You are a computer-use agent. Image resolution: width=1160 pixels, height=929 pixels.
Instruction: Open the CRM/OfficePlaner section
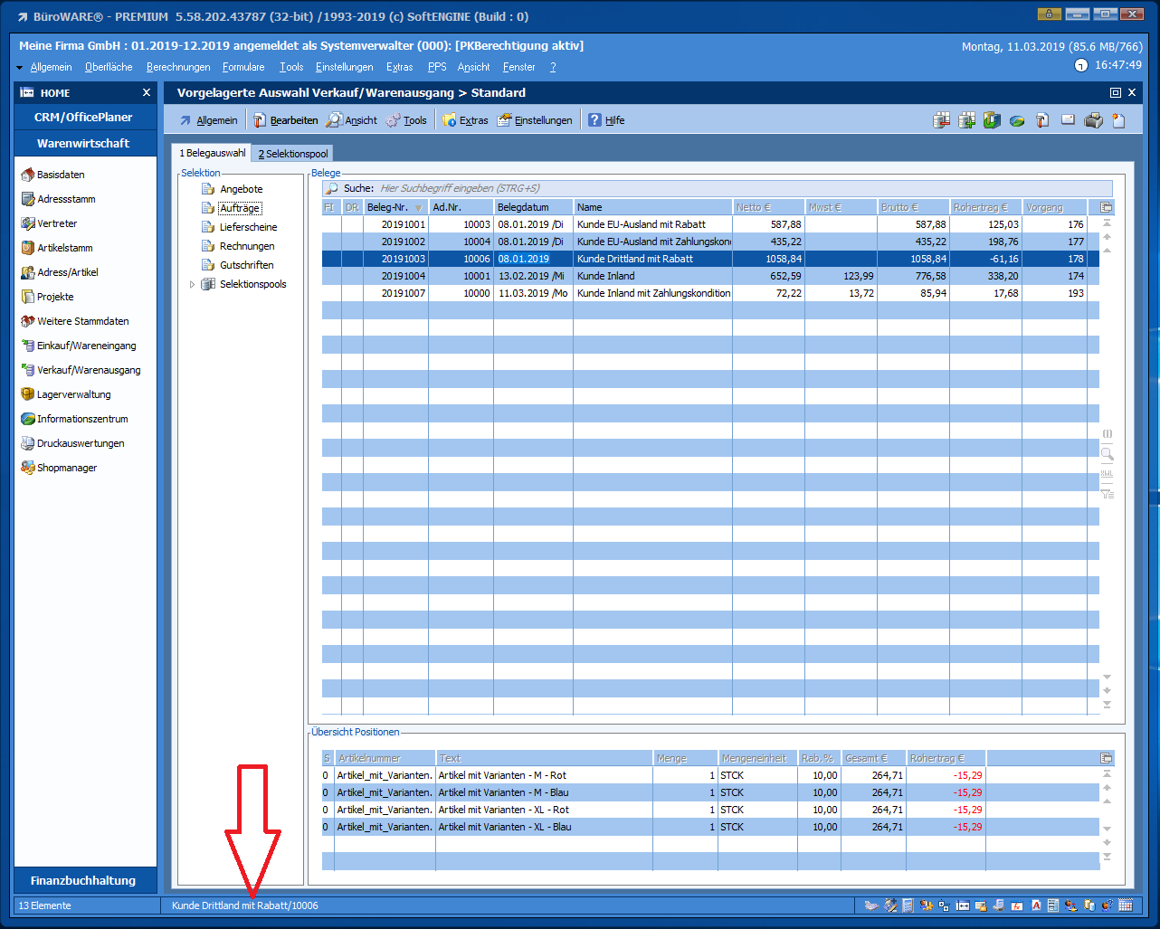(x=83, y=117)
